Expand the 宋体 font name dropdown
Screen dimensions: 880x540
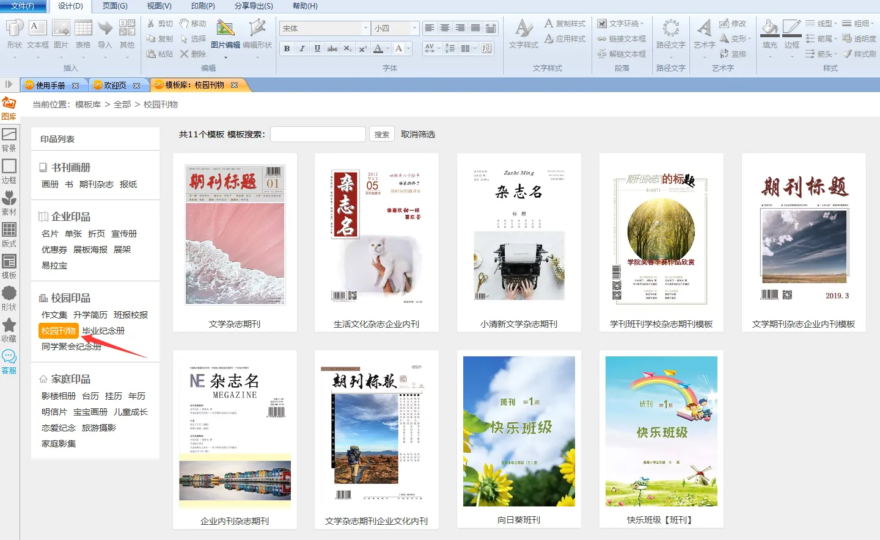(365, 28)
